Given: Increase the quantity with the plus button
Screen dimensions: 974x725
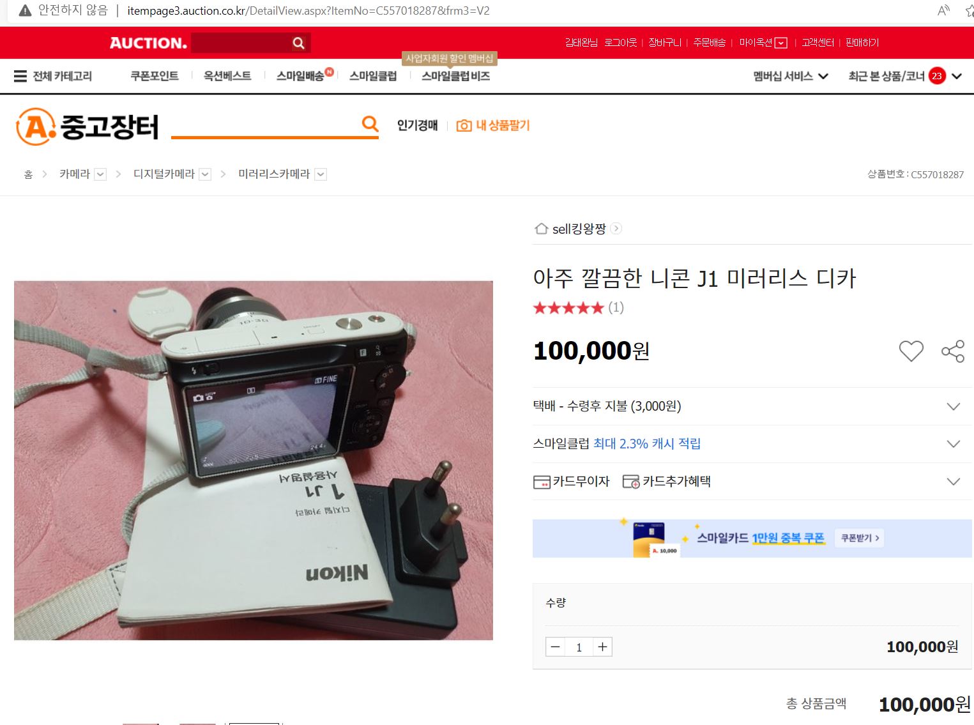Looking at the screenshot, I should pos(602,647).
